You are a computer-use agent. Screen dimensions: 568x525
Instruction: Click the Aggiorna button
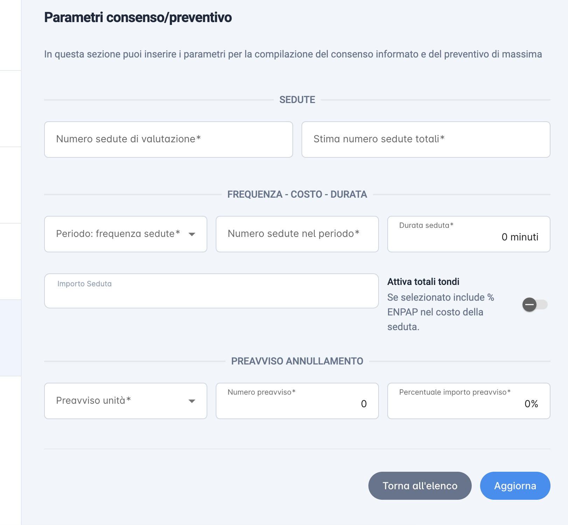click(x=515, y=486)
